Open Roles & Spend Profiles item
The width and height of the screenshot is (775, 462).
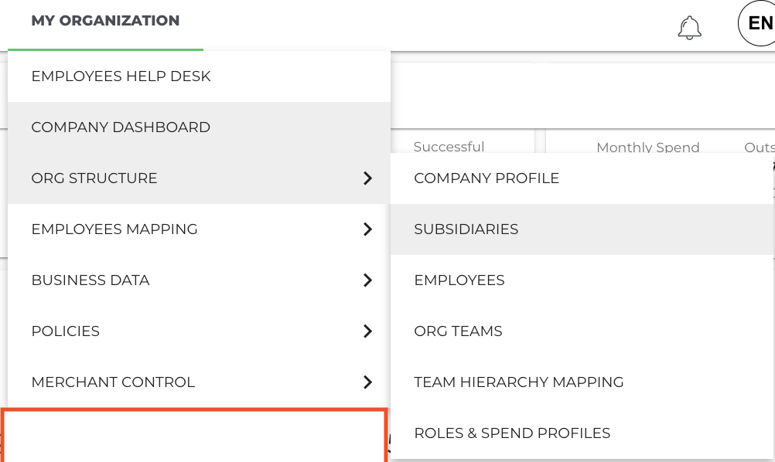click(x=582, y=433)
